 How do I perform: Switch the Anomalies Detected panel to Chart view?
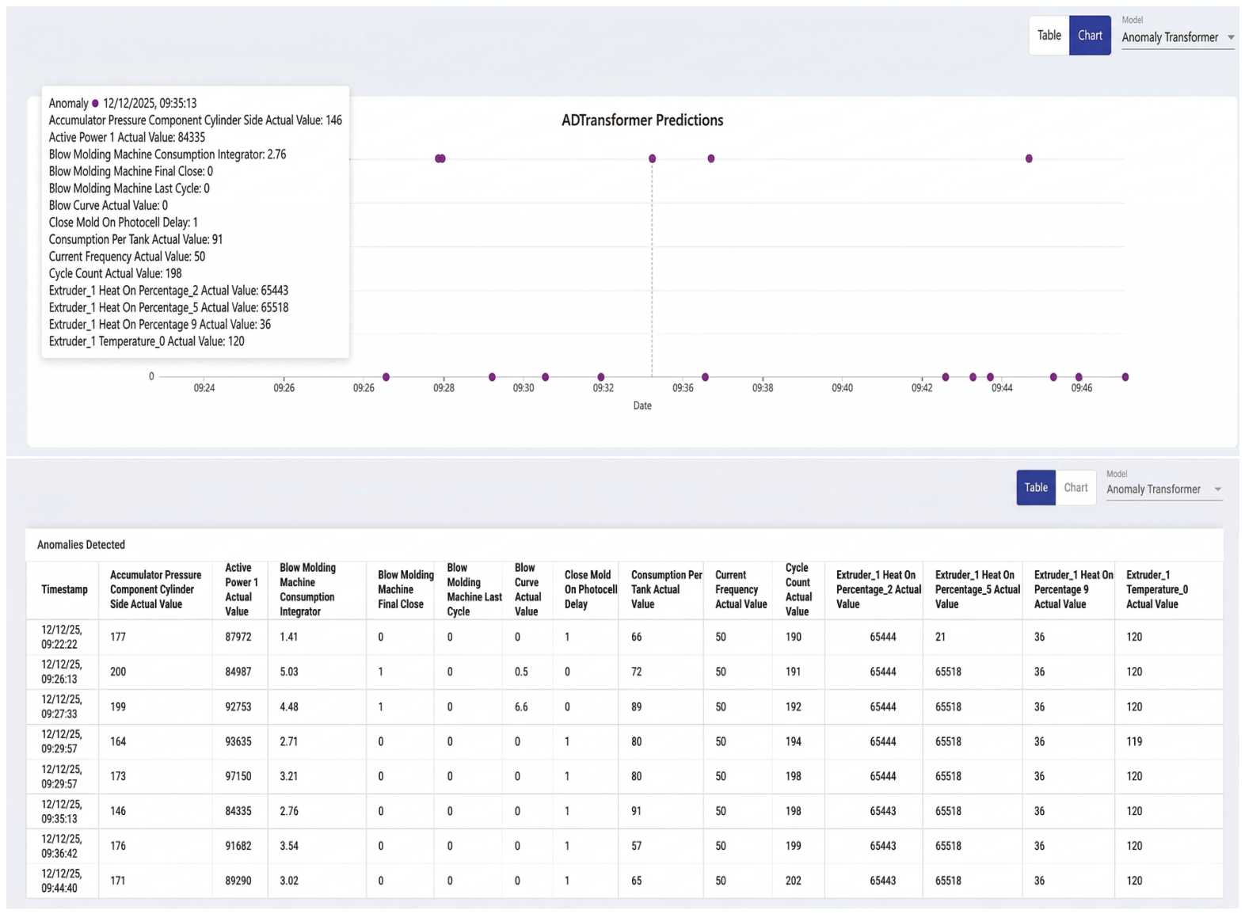1076,488
